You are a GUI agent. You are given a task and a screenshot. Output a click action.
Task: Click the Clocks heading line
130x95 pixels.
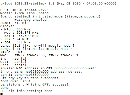tap(7, 26)
